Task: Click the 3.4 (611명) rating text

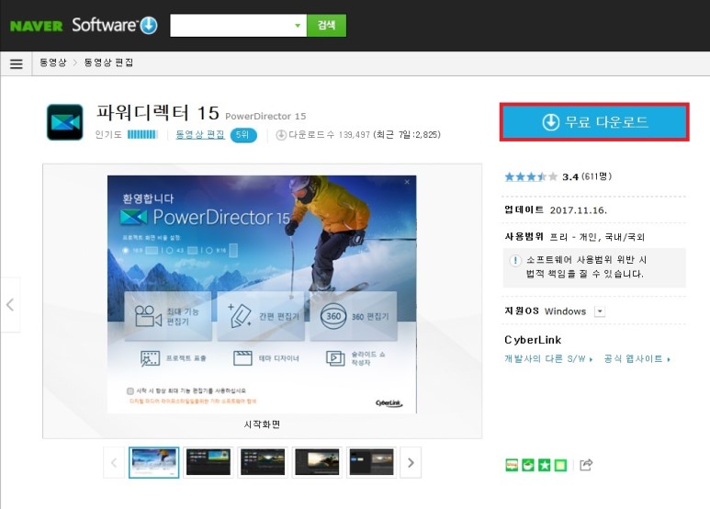Action: click(x=587, y=176)
